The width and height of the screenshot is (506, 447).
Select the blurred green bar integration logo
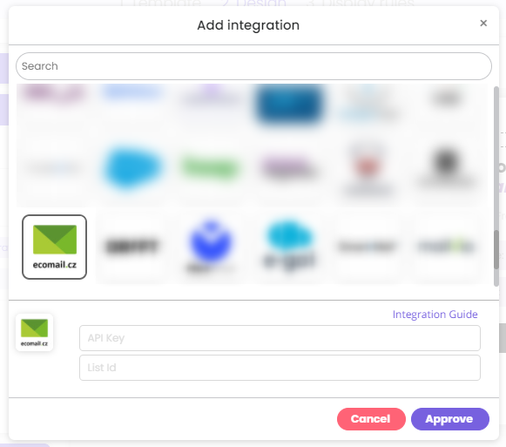(x=211, y=168)
